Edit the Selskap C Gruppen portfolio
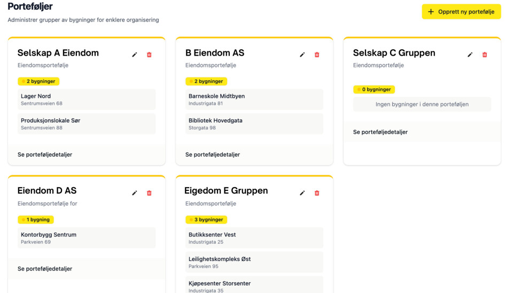Screen dimensions: 513x293 (470, 55)
